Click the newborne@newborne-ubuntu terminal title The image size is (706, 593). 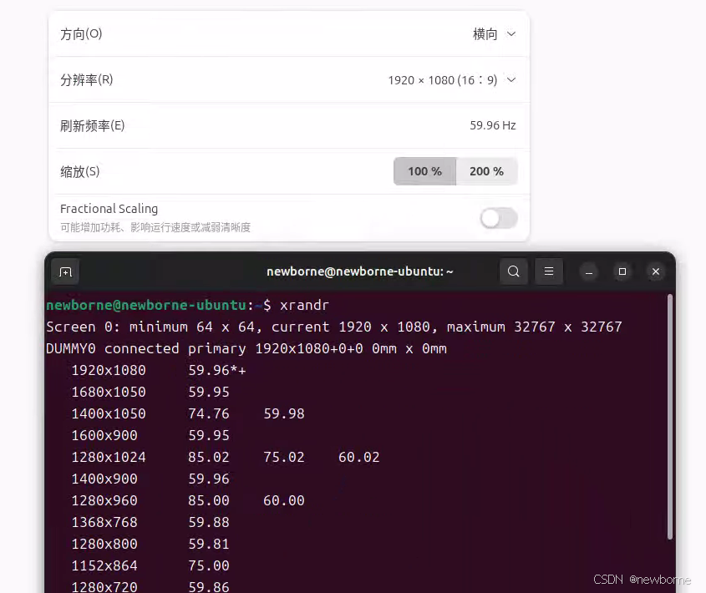point(359,271)
